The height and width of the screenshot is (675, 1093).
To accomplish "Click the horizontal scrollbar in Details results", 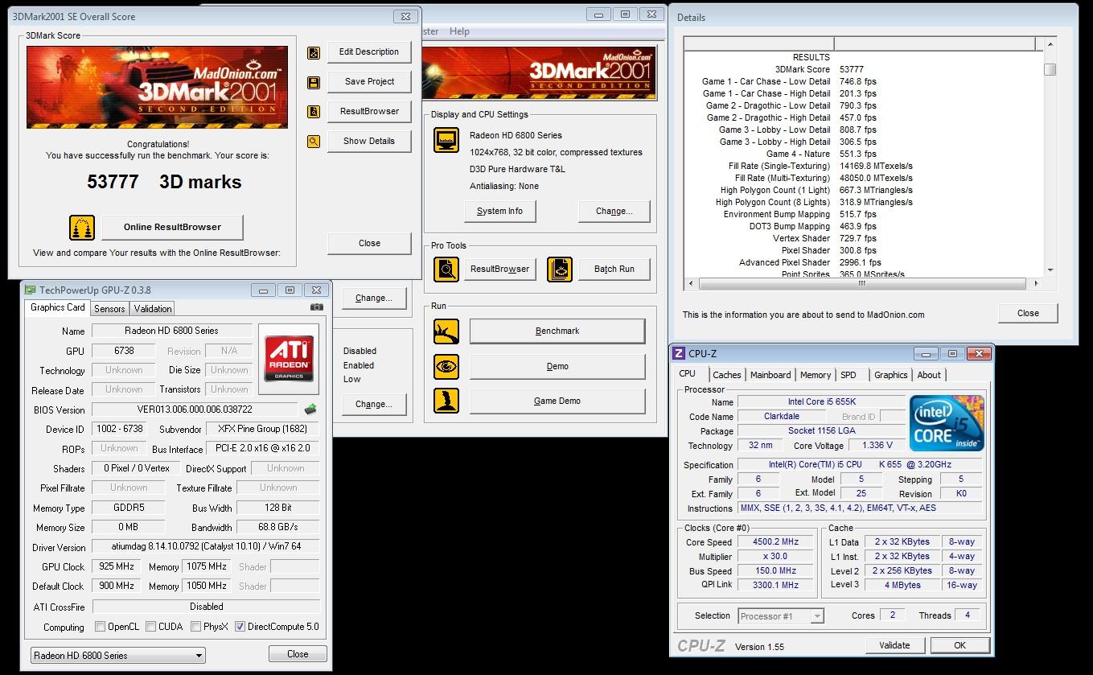I will point(862,284).
